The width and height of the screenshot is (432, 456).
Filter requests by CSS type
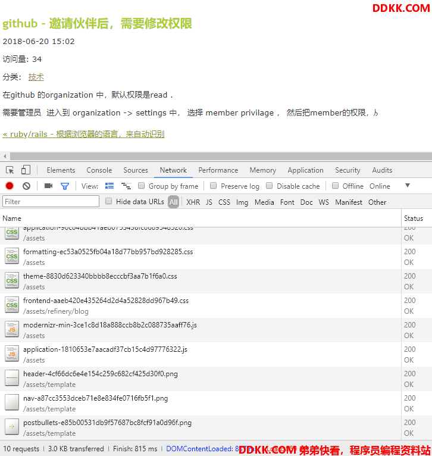point(224,202)
